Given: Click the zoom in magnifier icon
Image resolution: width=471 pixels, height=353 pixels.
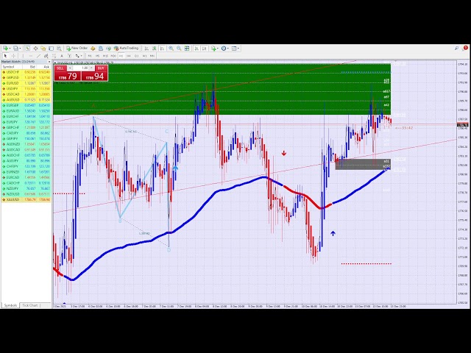Looking at the screenshot, I should pyautogui.click(x=171, y=48).
